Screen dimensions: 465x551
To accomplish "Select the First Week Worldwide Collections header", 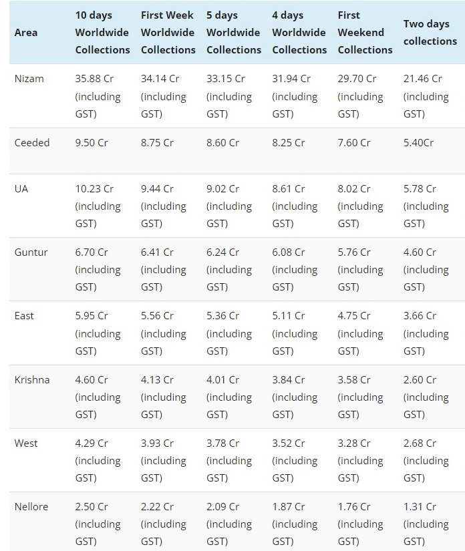I will click(168, 32).
